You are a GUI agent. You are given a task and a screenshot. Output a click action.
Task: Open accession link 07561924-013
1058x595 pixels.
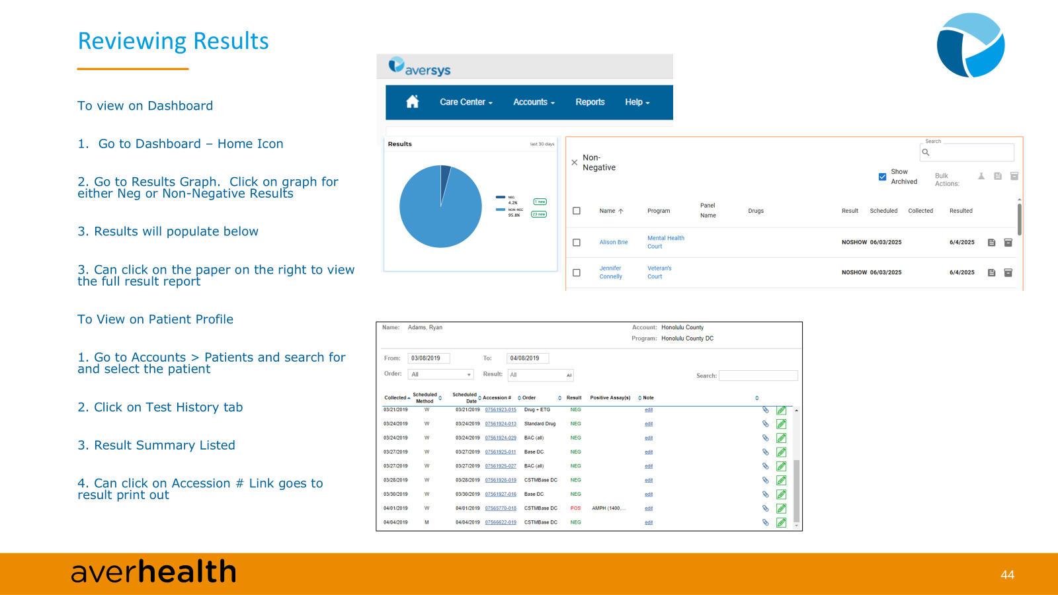501,424
